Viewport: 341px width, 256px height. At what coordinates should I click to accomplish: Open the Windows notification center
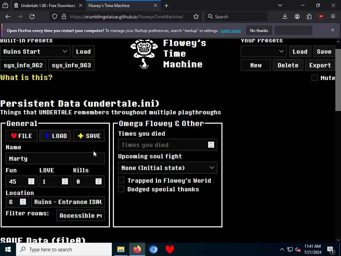pyautogui.click(x=330, y=249)
